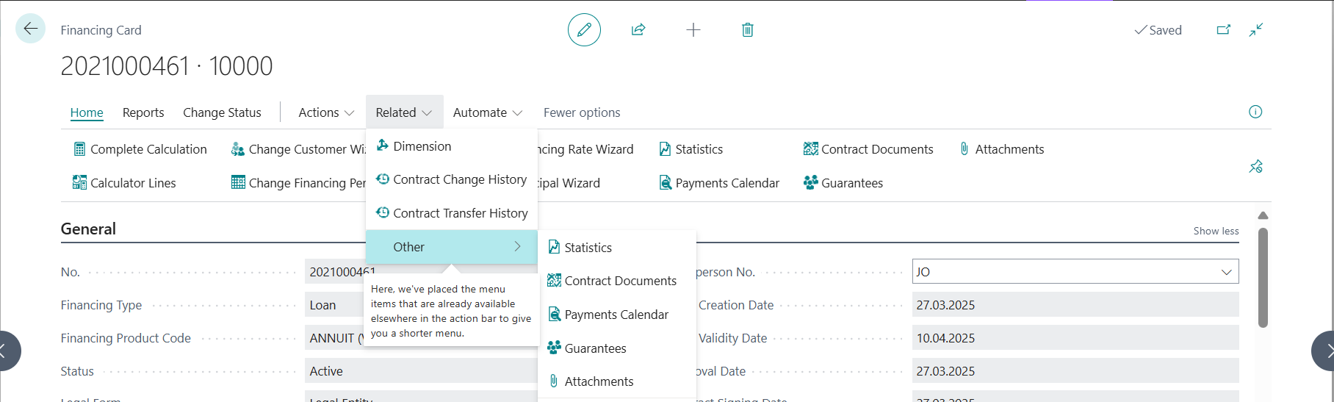
Task: Click Fewer options link
Action: click(x=581, y=112)
